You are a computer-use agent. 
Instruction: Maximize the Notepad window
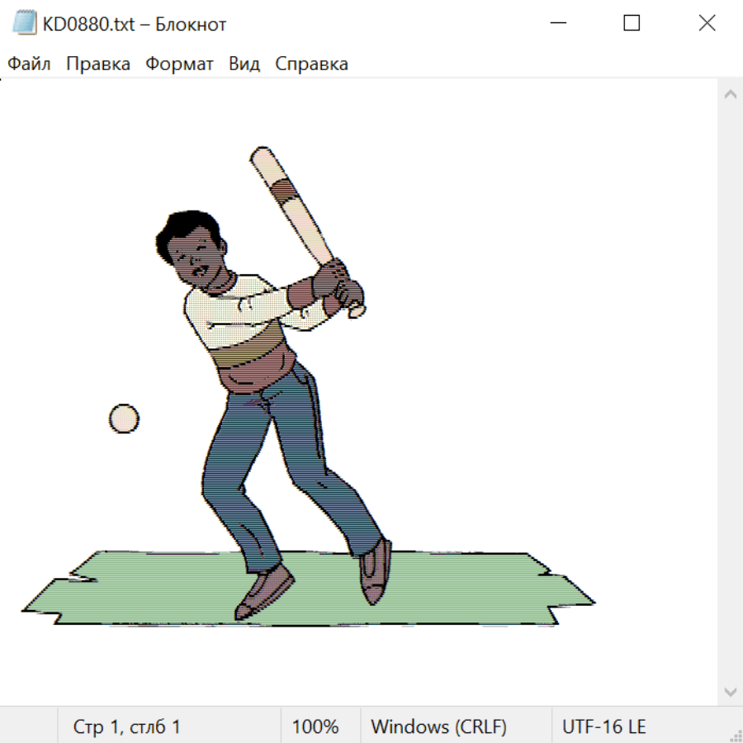pyautogui.click(x=632, y=24)
